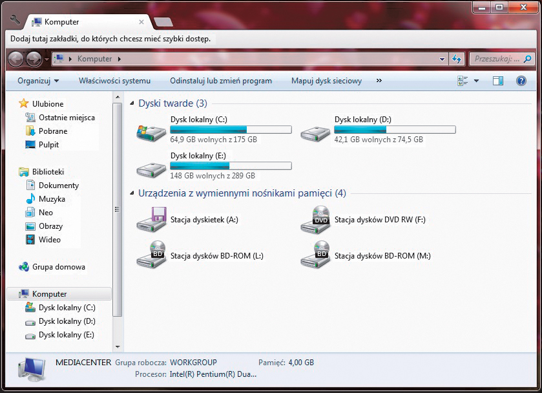Open the Dysk lokalny (C:) drive icon
The width and height of the screenshot is (542, 393).
[x=151, y=132]
